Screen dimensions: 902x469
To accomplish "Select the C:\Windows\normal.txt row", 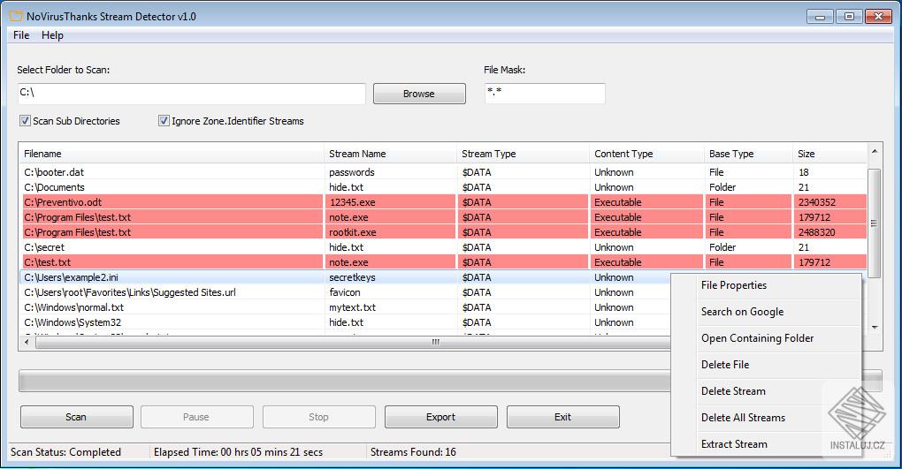I will (x=345, y=306).
